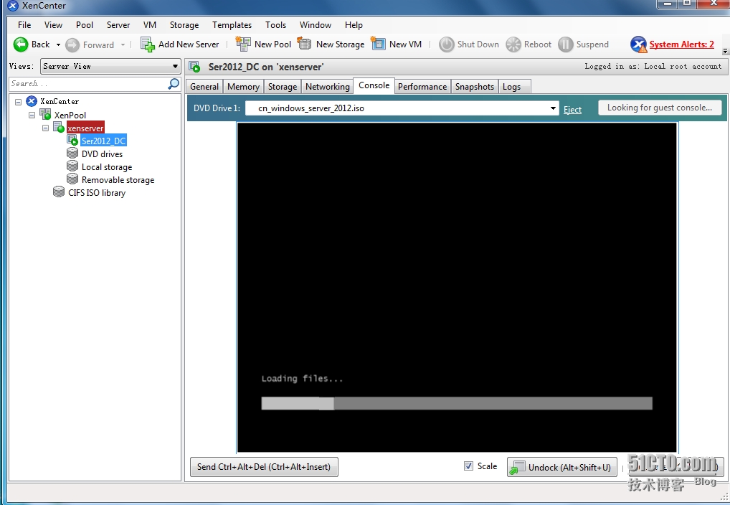
Task: Select Removable storage in the tree
Action: pos(118,180)
